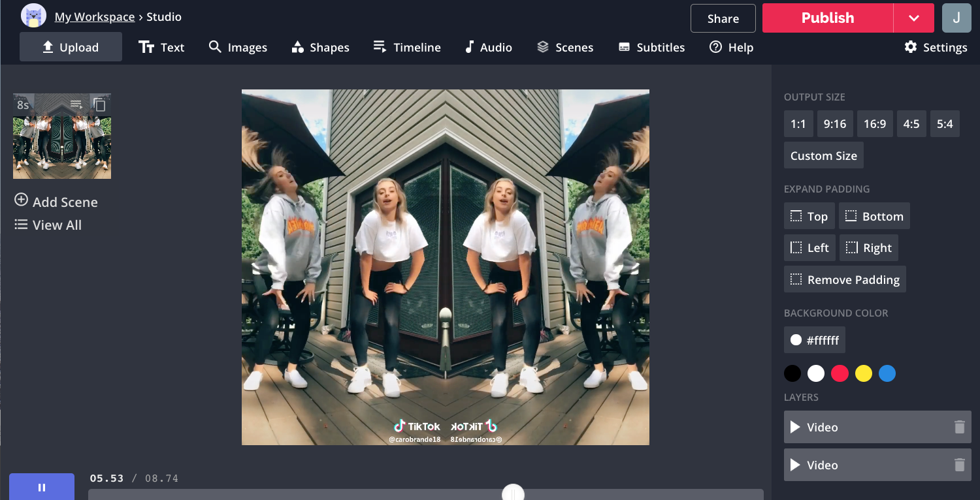Open the My Workspace link

pyautogui.click(x=95, y=17)
